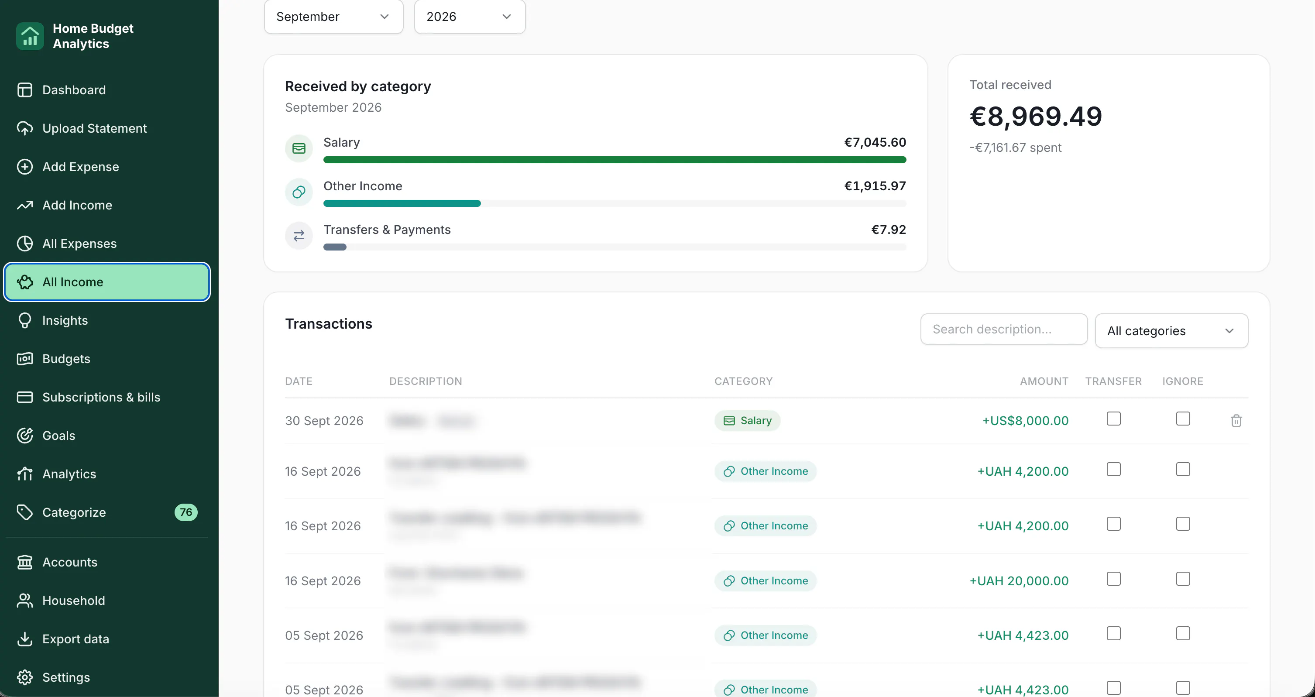This screenshot has height=697, width=1315.
Task: Click the Add Expense plus icon
Action: pos(24,166)
